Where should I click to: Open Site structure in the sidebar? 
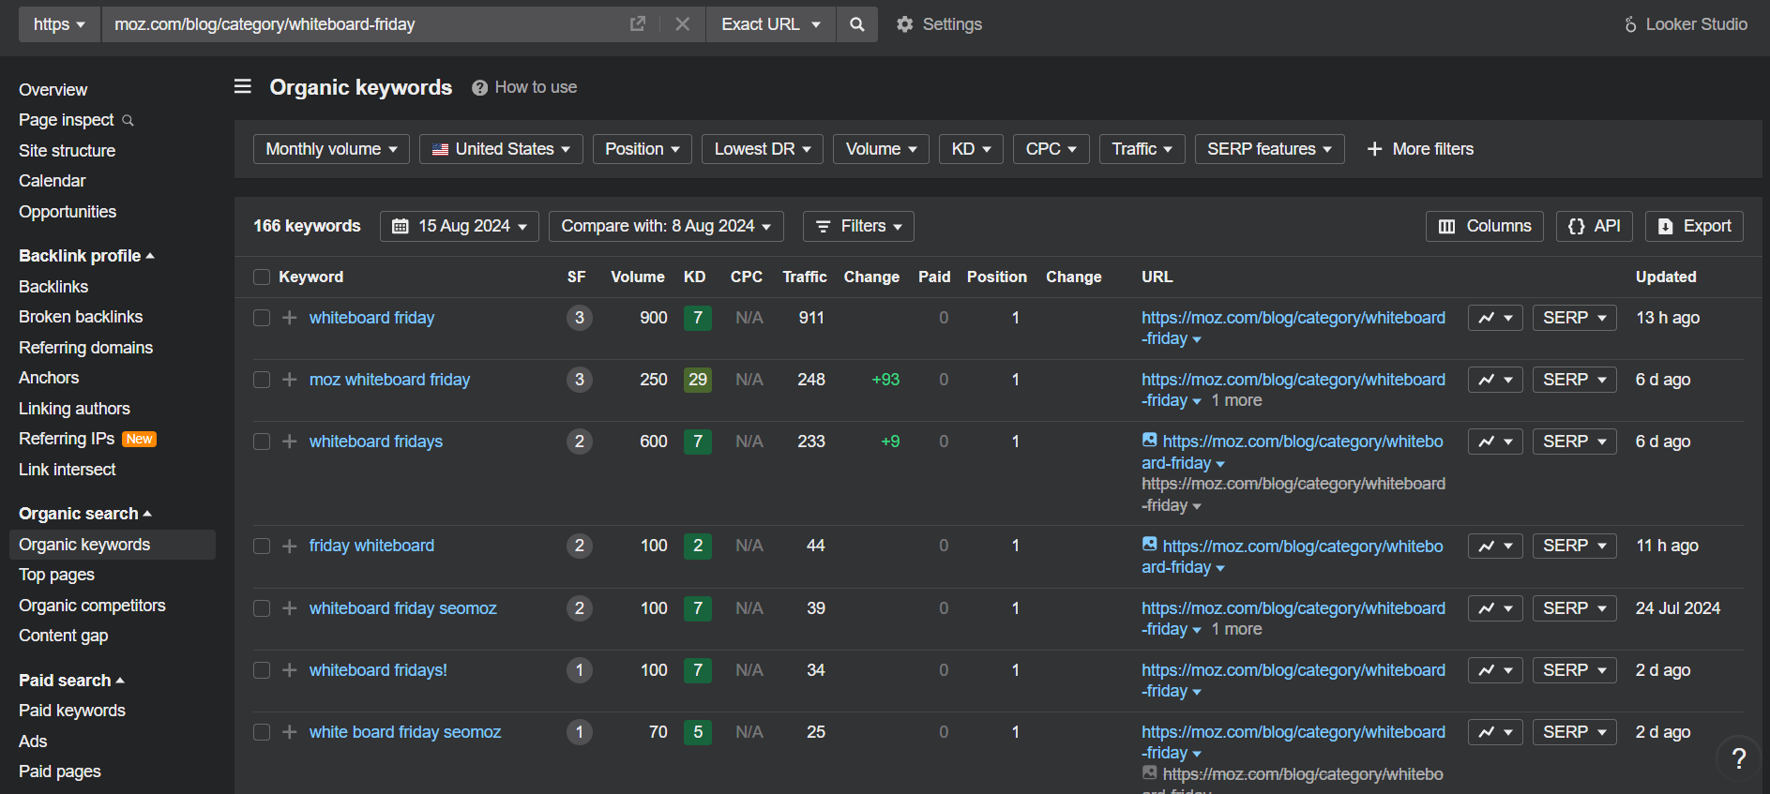tap(68, 151)
